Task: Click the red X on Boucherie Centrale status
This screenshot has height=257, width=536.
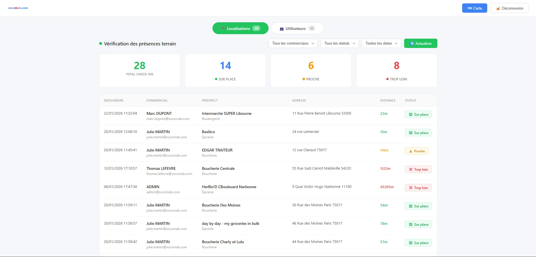Action: pos(411,170)
